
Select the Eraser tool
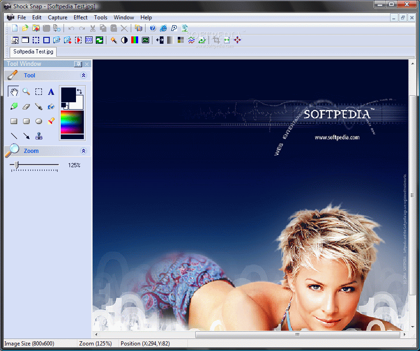tap(26, 107)
